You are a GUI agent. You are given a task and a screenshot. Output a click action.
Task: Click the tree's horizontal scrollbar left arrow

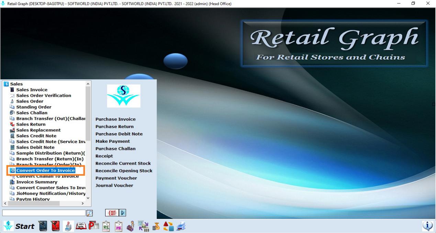[x=4, y=203]
